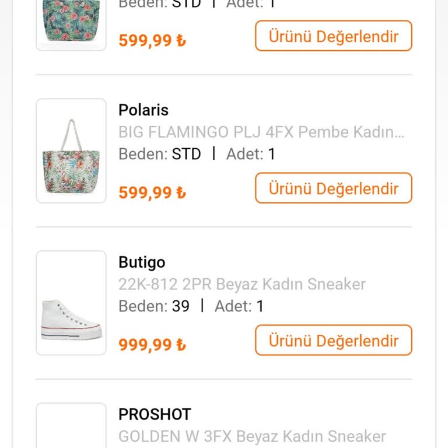Click Ürünü Değerlendir for the green floral bag
Screen dimensions: 448x448
point(333,36)
